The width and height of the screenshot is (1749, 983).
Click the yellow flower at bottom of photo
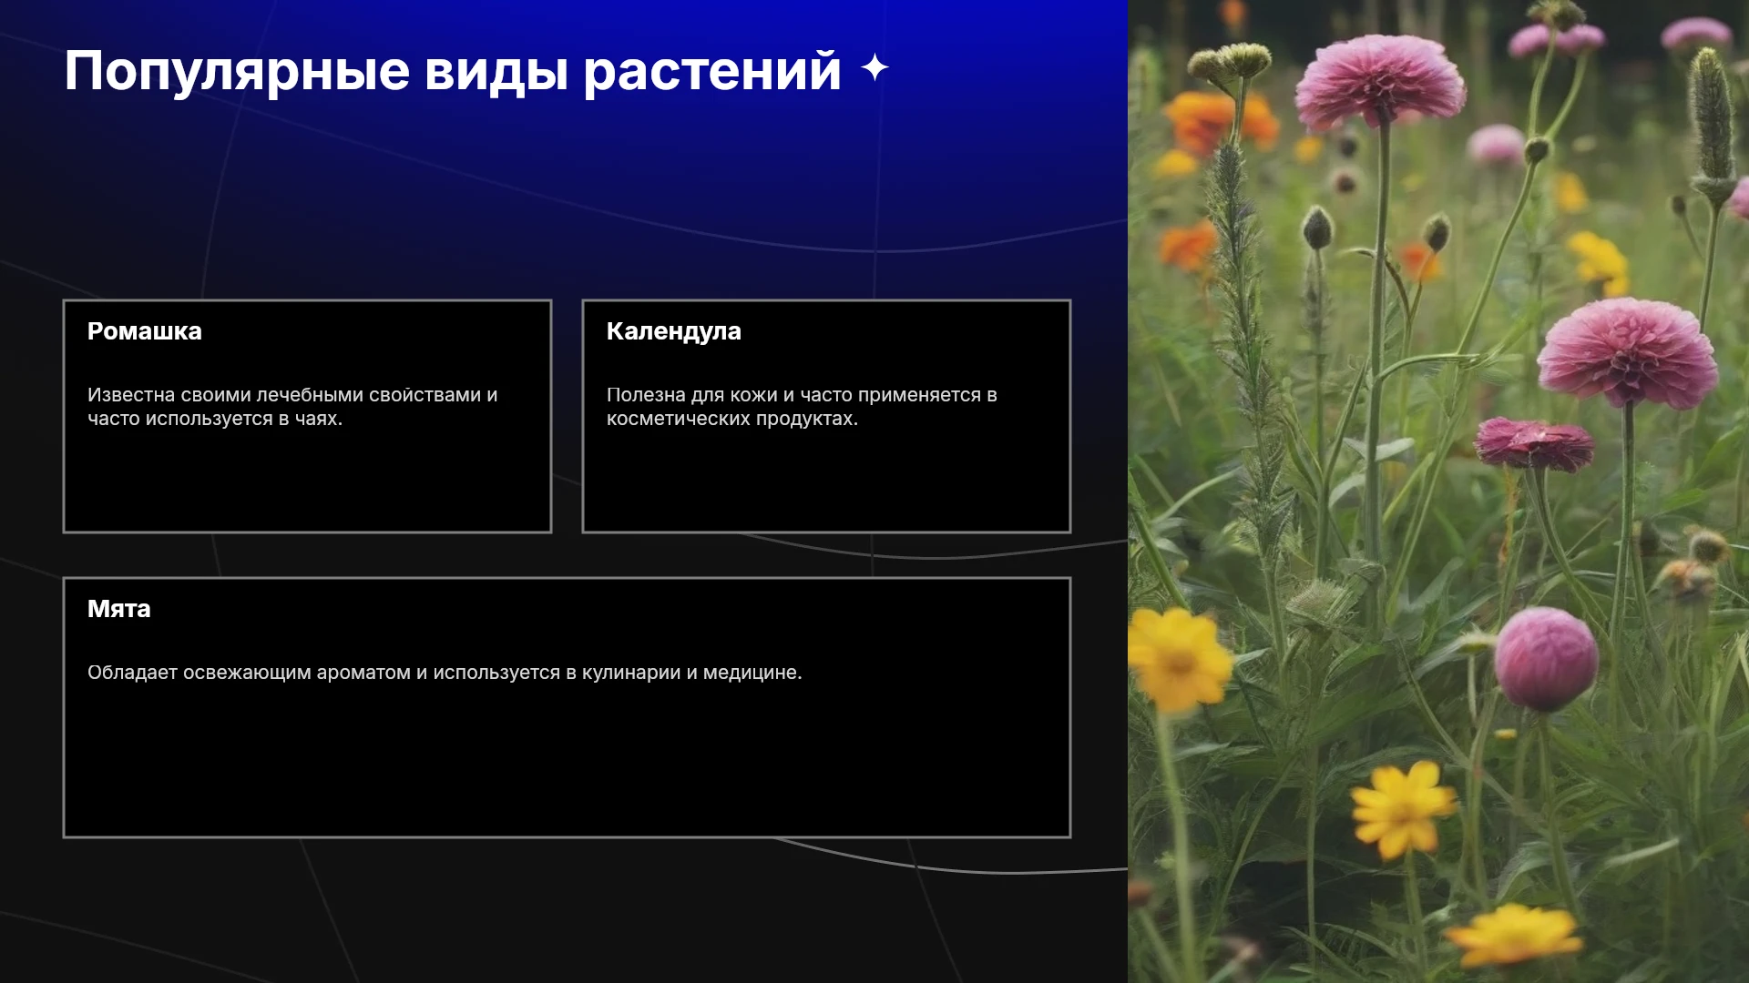tap(1516, 933)
